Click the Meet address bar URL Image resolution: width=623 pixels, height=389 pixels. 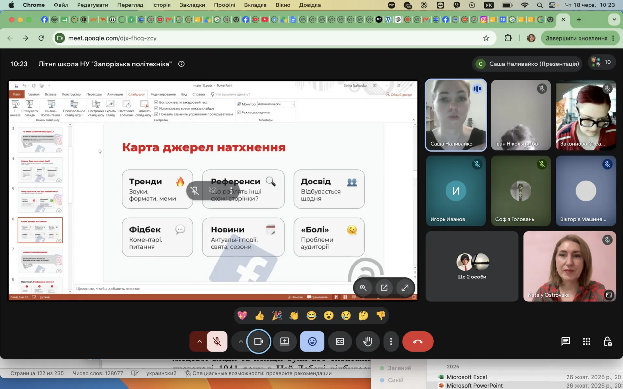112,38
